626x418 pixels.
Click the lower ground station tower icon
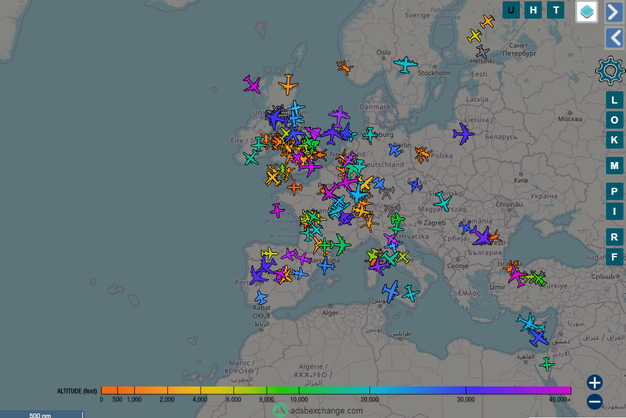(392, 210)
